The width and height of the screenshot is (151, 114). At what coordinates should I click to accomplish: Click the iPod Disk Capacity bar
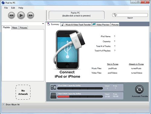pyautogui.click(x=80, y=88)
